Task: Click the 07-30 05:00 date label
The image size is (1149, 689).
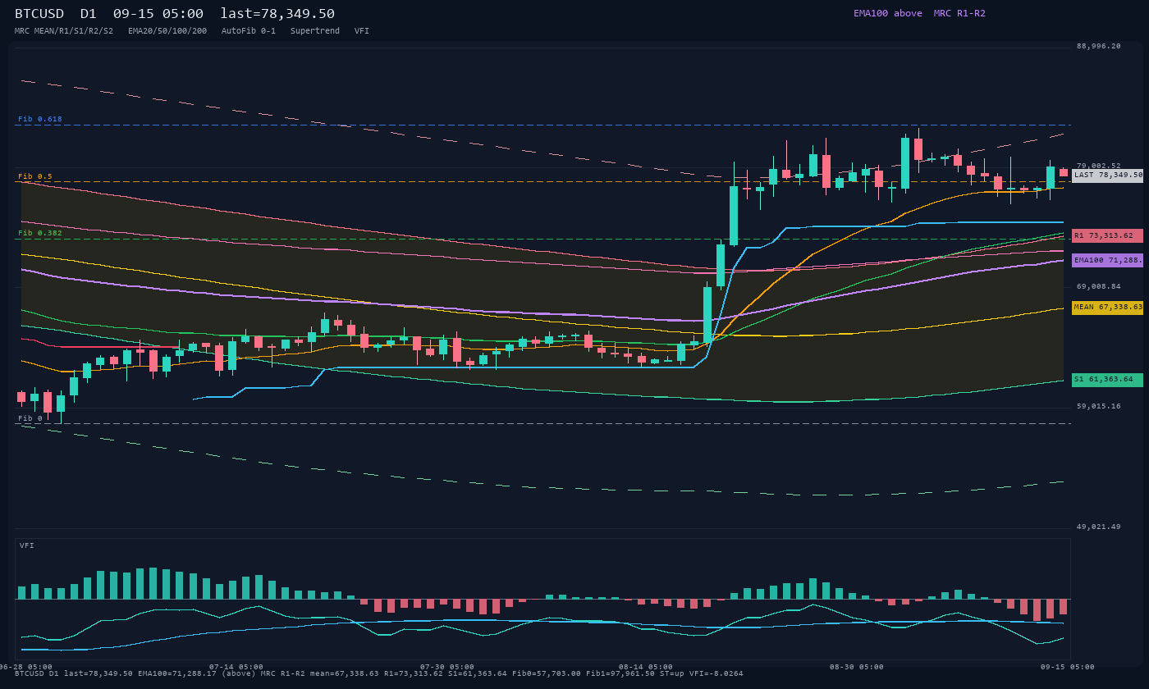Action: pos(447,667)
